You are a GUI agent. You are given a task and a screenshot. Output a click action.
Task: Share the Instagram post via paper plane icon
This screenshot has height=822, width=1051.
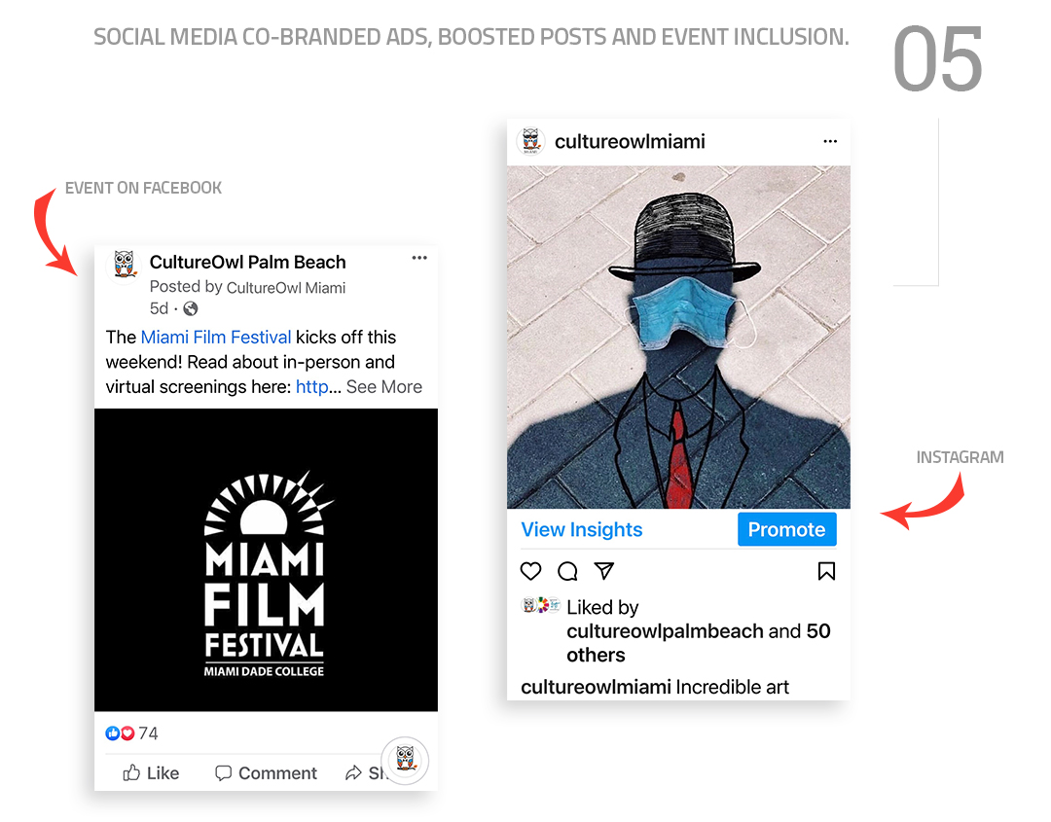[604, 571]
